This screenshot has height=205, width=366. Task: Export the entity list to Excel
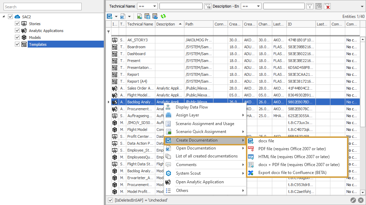point(139,16)
